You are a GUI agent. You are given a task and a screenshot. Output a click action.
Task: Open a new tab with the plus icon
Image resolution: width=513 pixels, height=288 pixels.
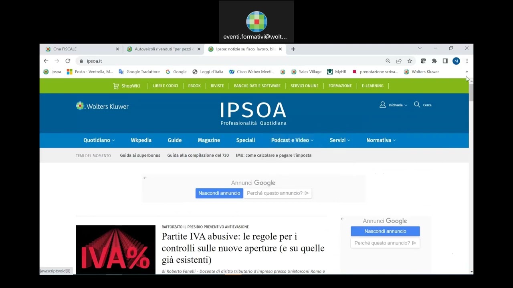click(x=293, y=49)
